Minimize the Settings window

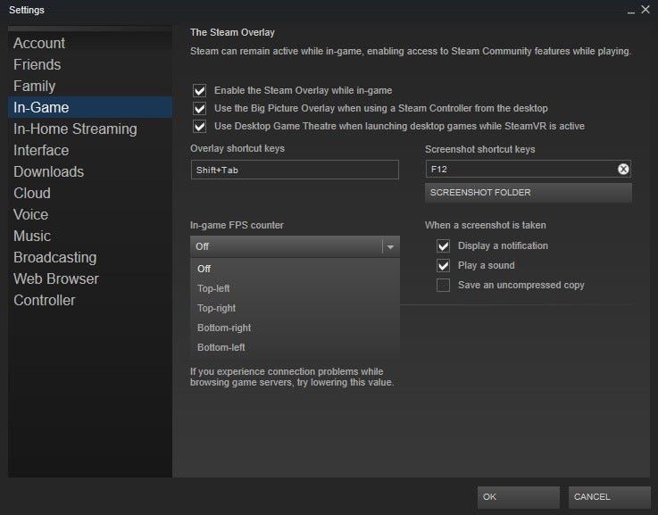pyautogui.click(x=630, y=11)
